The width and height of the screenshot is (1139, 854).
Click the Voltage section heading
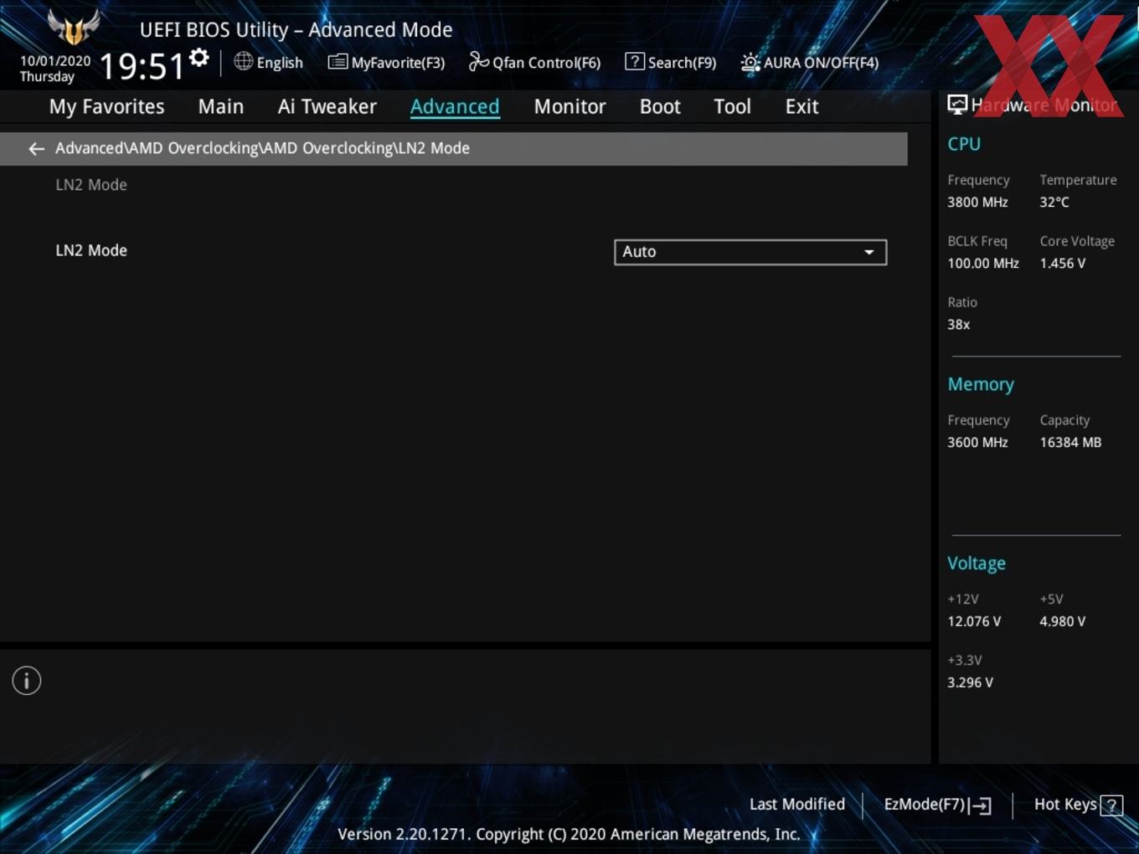tap(977, 563)
